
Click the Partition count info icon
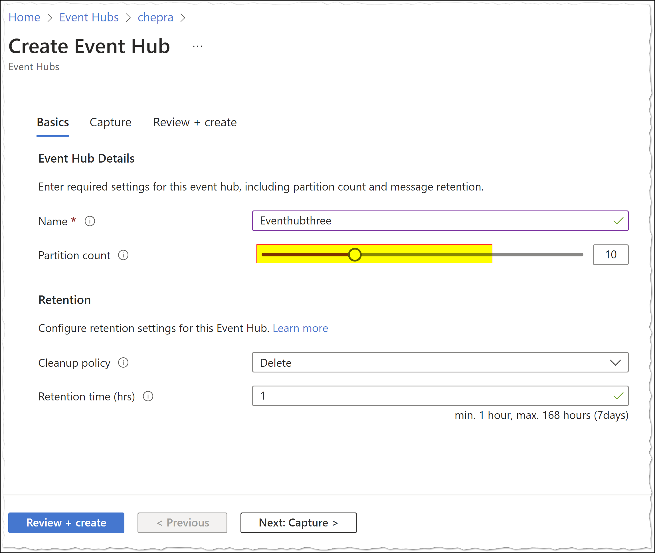pyautogui.click(x=123, y=255)
